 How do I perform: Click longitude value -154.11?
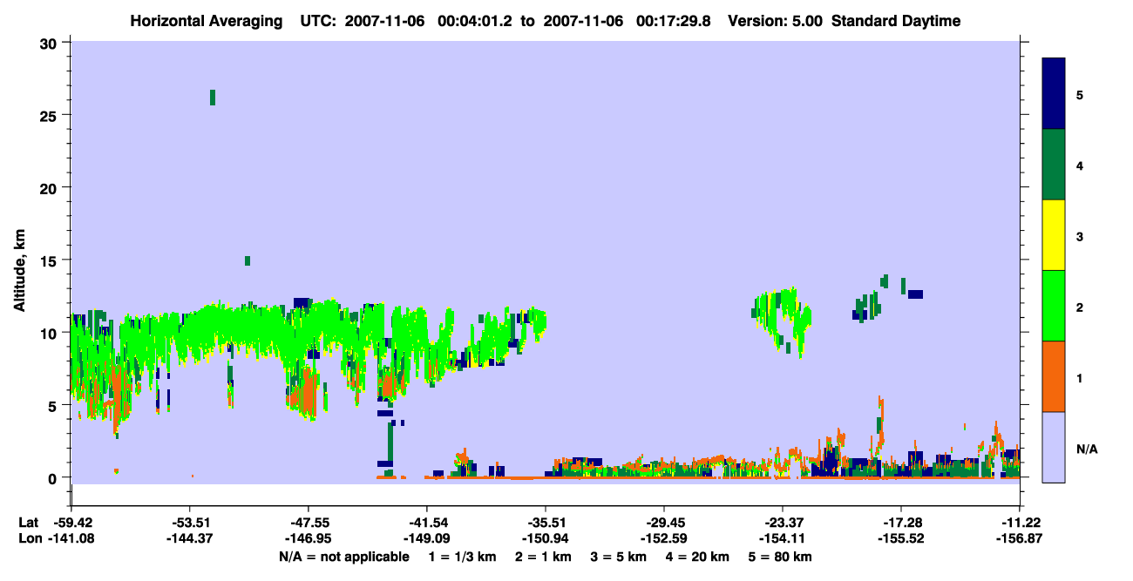(782, 539)
